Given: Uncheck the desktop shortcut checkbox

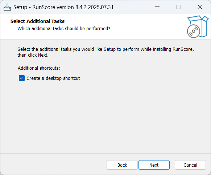Looking at the screenshot, I should click(x=22, y=78).
